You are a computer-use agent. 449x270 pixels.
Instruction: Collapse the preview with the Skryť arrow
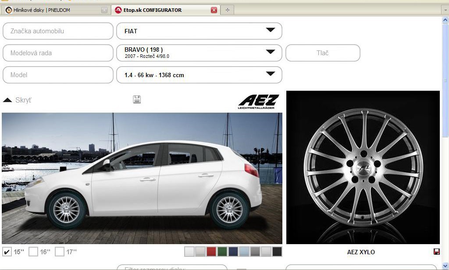coord(7,100)
